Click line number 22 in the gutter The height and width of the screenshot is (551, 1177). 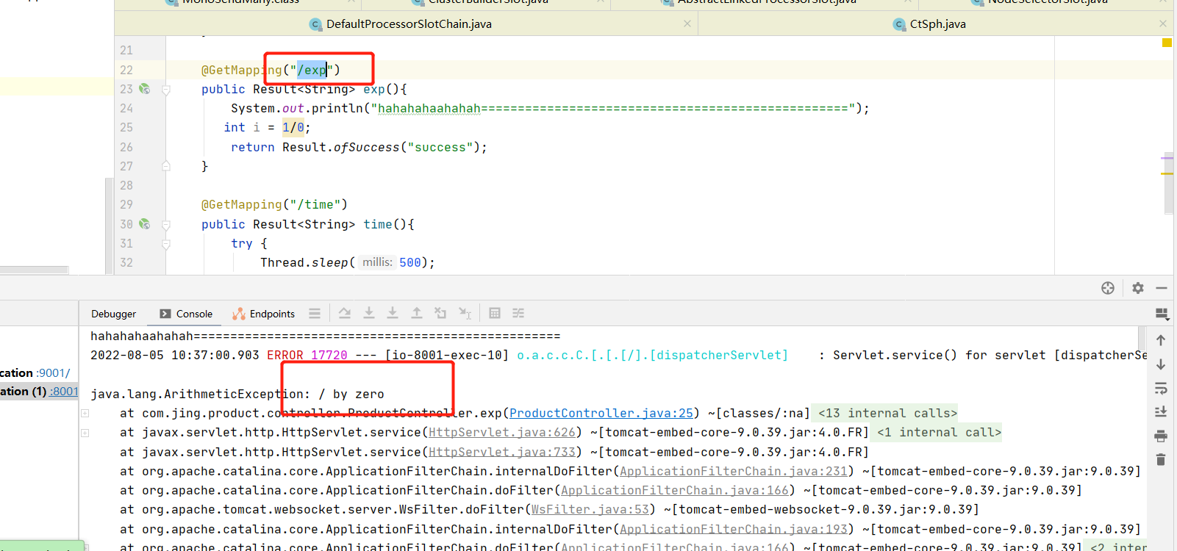pyautogui.click(x=126, y=70)
